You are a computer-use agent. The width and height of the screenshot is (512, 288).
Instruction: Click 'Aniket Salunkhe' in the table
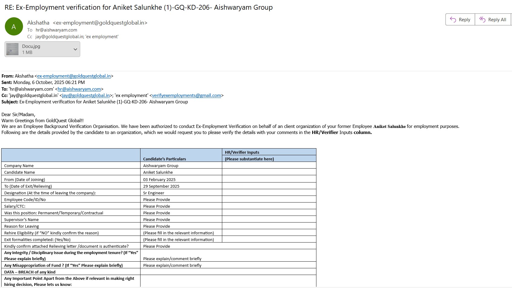click(x=158, y=172)
